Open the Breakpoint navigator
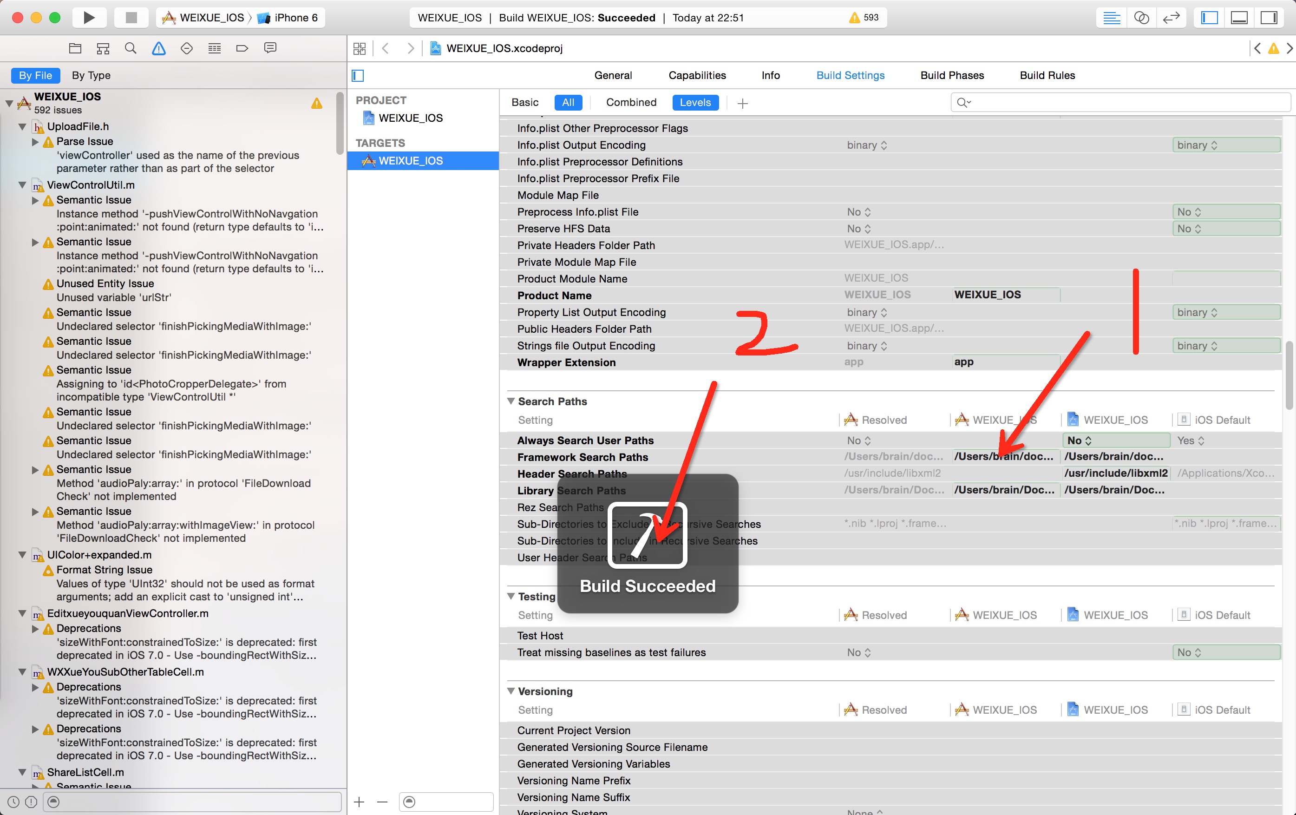This screenshot has width=1296, height=815. (242, 48)
